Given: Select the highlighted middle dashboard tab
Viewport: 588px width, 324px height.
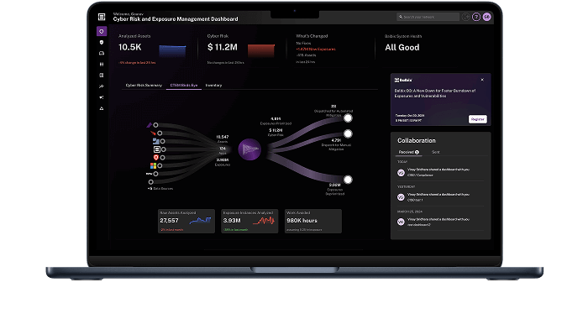Looking at the screenshot, I should click(184, 86).
